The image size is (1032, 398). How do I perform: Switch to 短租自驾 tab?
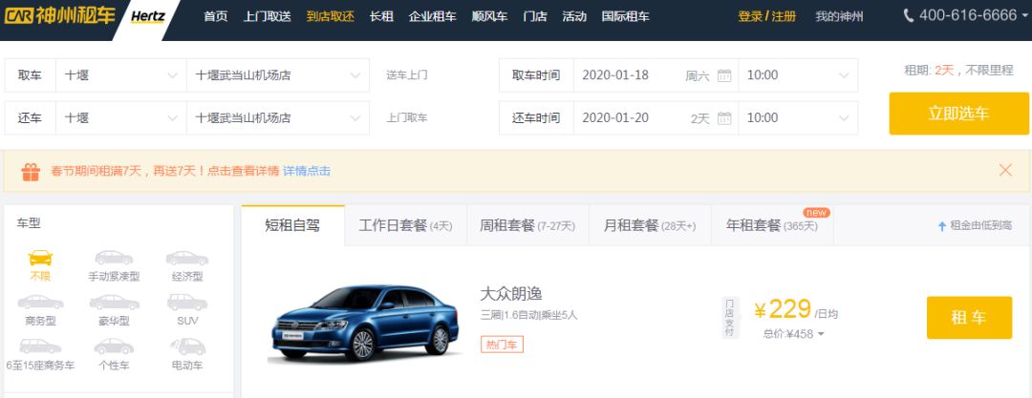(293, 225)
